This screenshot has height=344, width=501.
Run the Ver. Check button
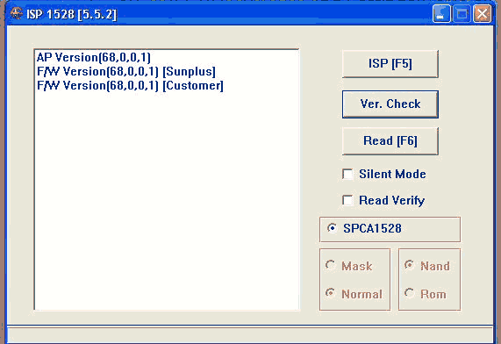coord(390,104)
